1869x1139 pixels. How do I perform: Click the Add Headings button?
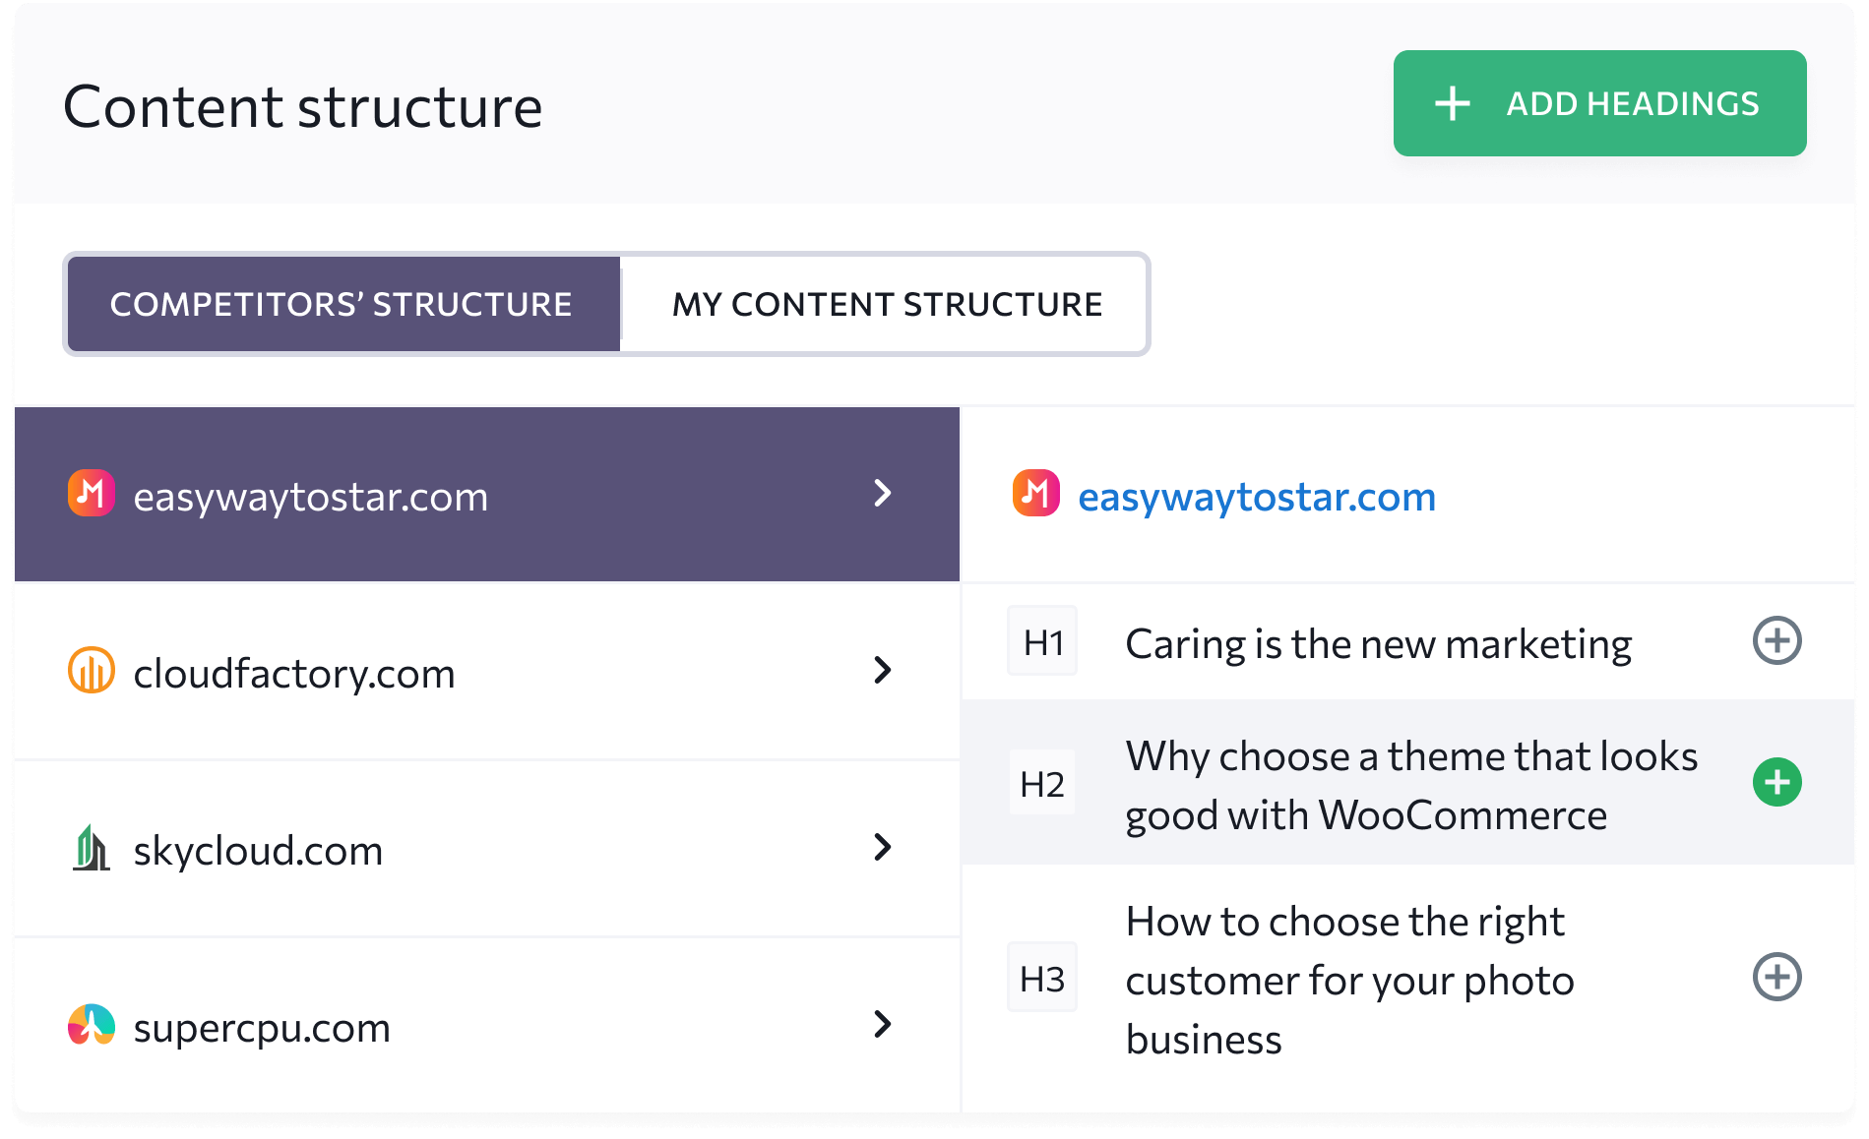point(1599,103)
